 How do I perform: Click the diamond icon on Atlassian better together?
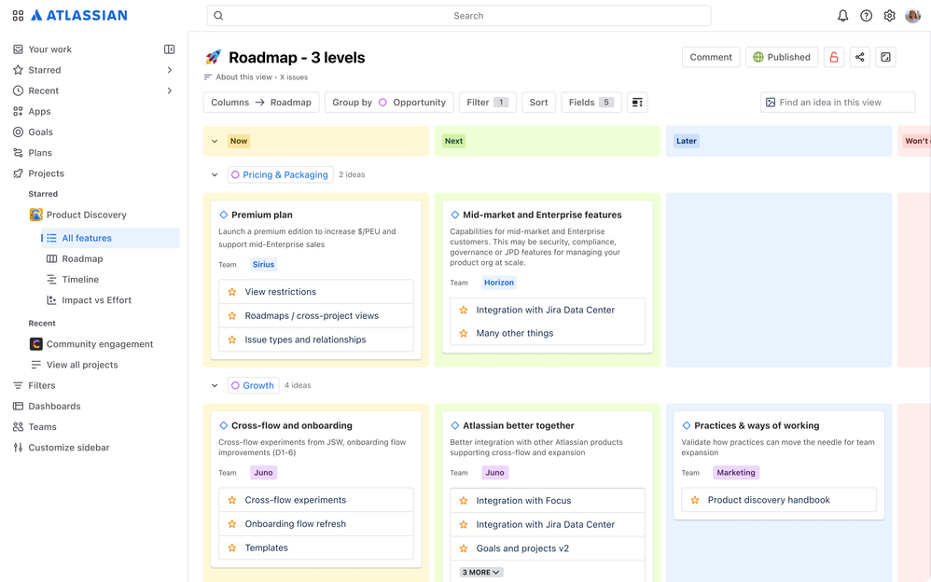(x=455, y=425)
